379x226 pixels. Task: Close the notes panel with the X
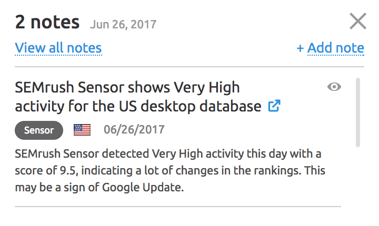[358, 21]
